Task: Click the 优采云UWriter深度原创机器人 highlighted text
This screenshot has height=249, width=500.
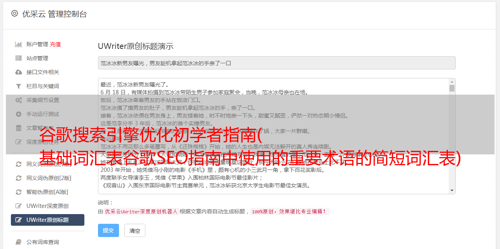Action: 141,212
